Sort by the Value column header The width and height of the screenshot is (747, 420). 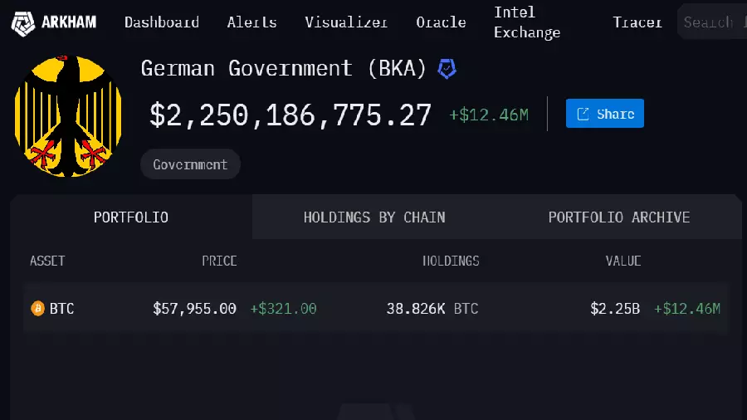point(622,261)
